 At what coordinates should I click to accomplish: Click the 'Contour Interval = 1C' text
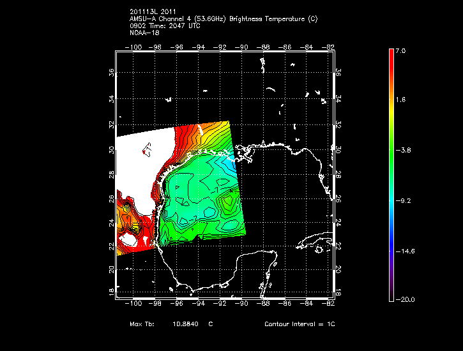pyautogui.click(x=300, y=324)
